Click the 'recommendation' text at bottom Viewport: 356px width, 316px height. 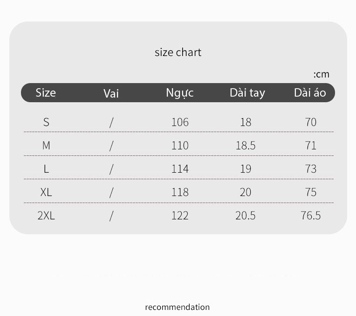click(x=178, y=307)
